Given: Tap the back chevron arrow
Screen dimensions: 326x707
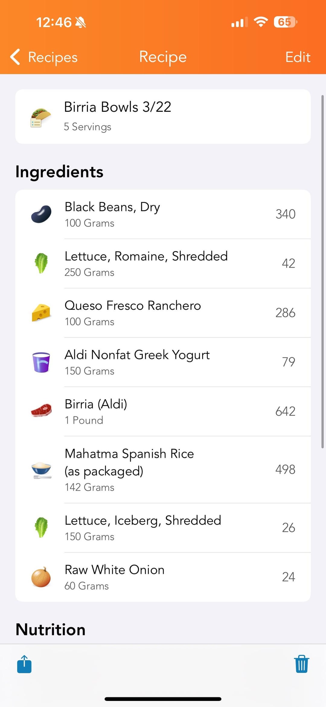Looking at the screenshot, I should (x=15, y=57).
